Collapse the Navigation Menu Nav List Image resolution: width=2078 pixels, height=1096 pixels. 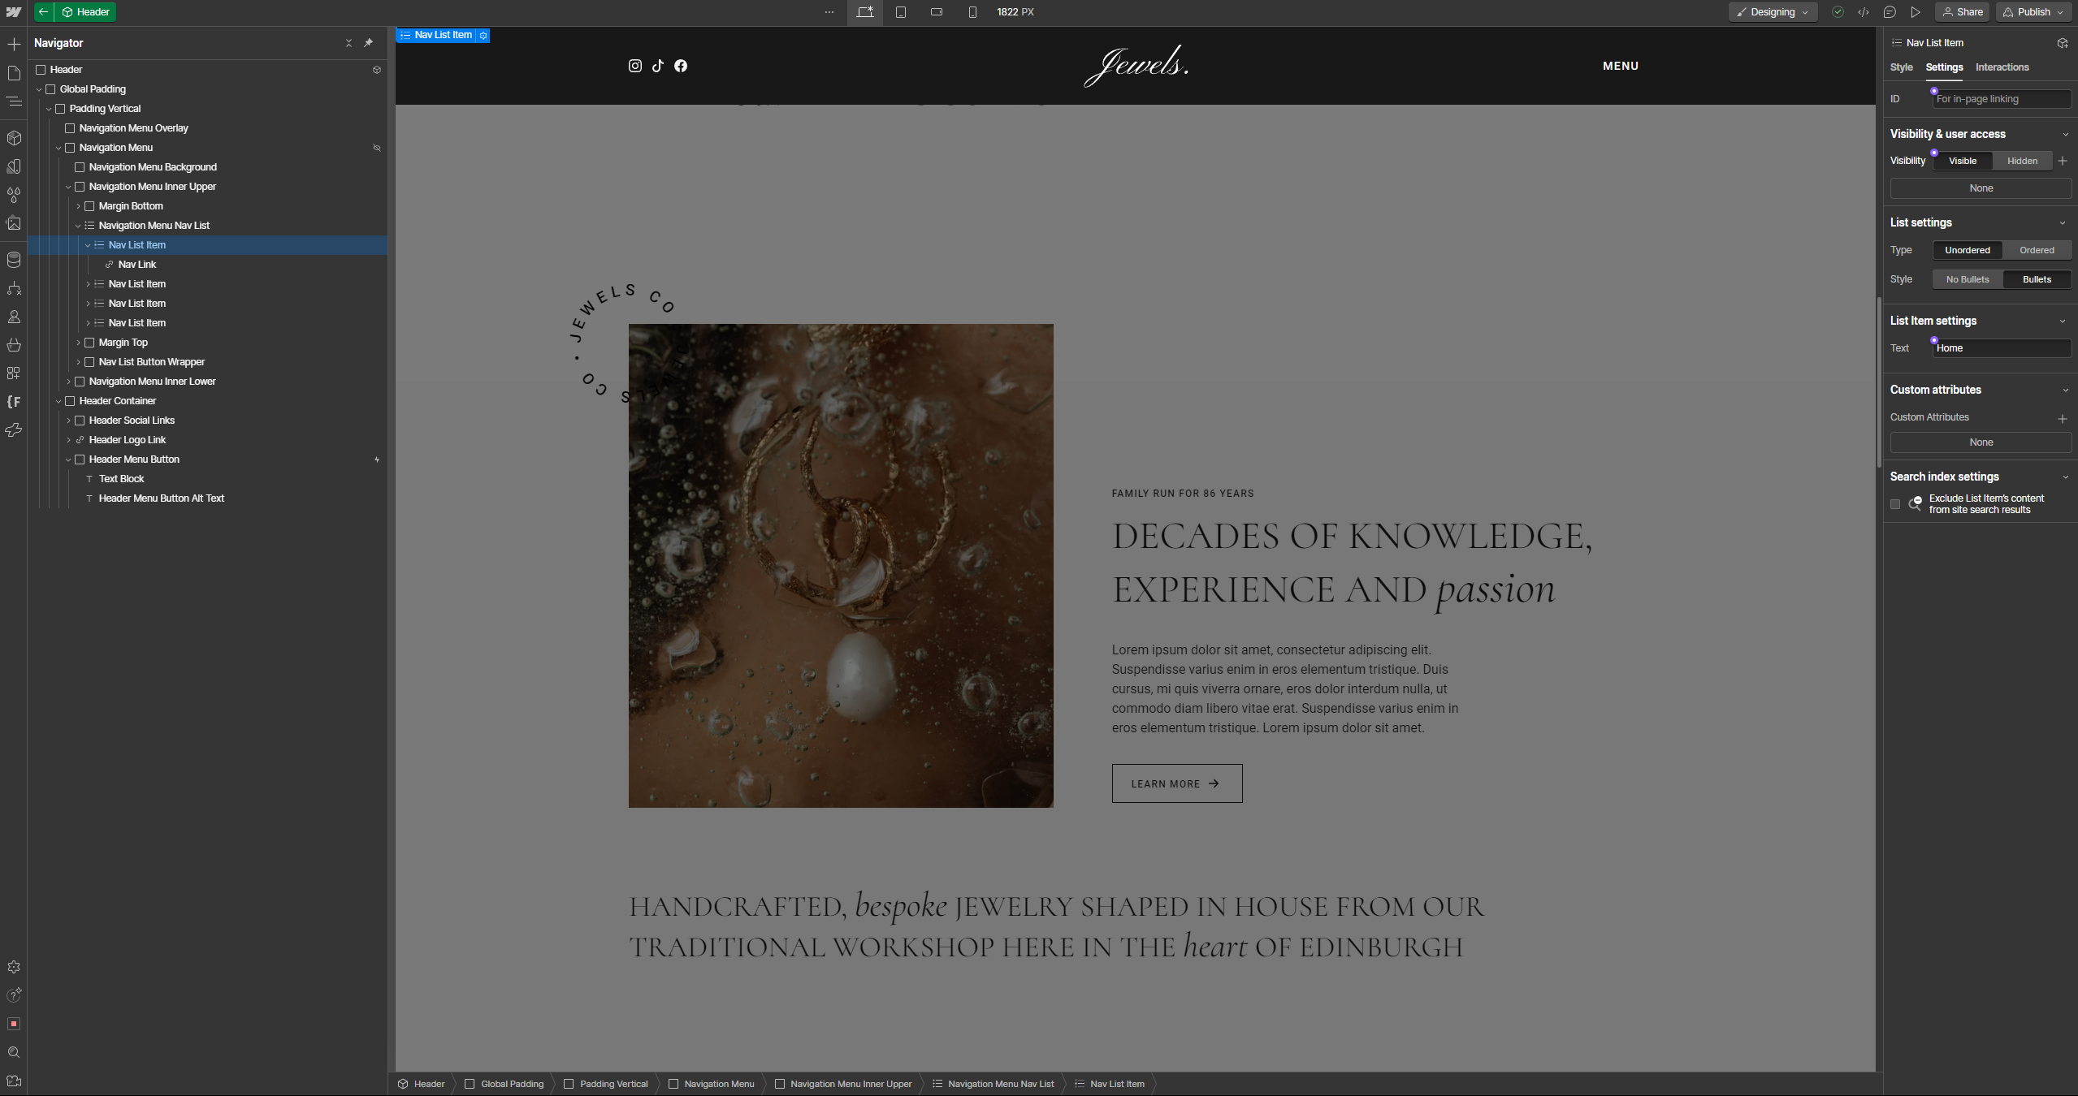coord(78,226)
